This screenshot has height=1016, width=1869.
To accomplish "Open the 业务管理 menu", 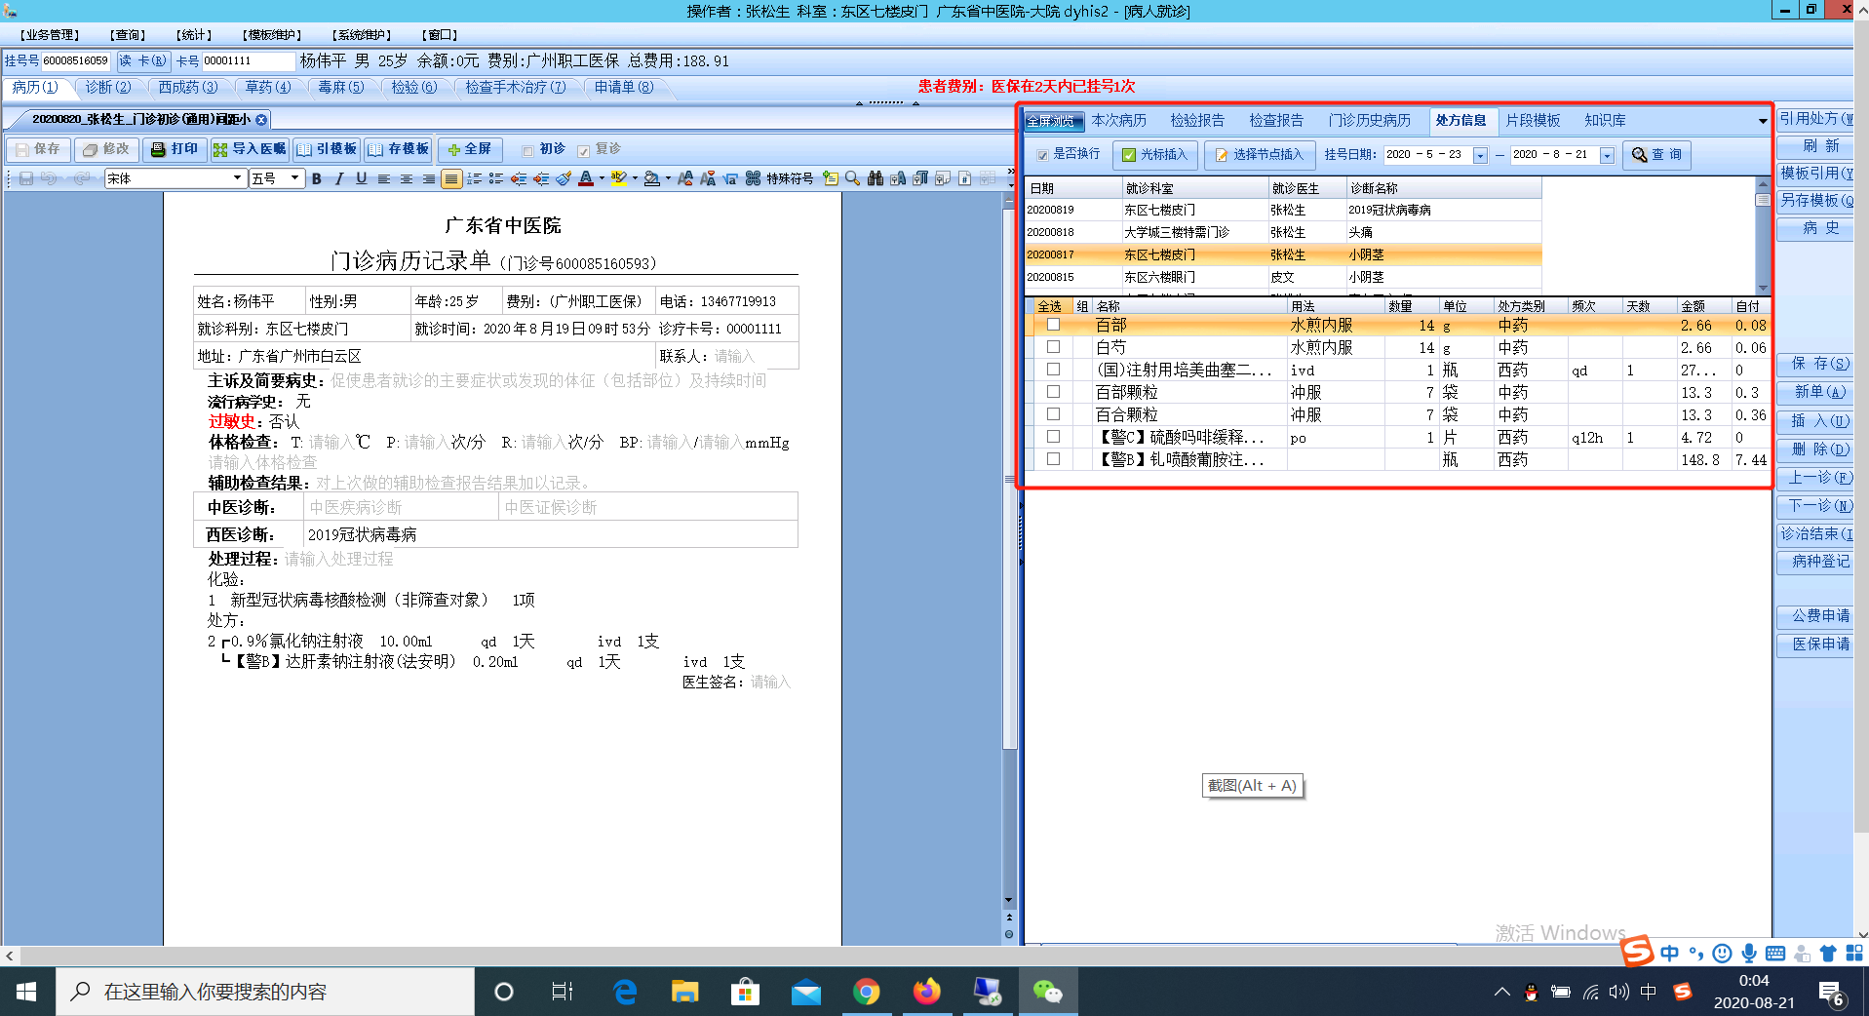I will coord(49,35).
